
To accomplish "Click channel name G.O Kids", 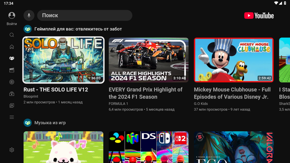I will pyautogui.click(x=201, y=104).
